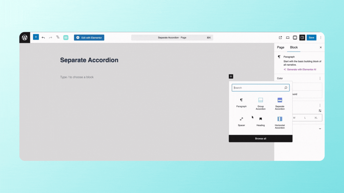
Task: Click the Save button
Action: point(311,38)
